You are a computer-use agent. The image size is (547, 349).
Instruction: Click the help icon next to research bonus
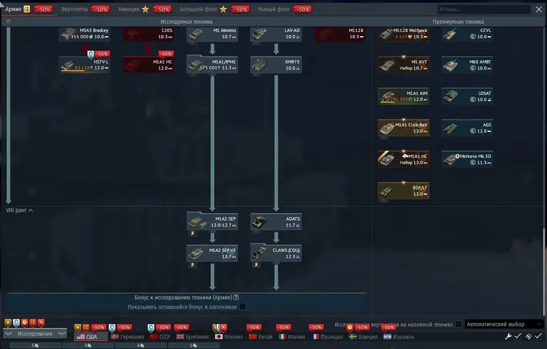coord(236,297)
